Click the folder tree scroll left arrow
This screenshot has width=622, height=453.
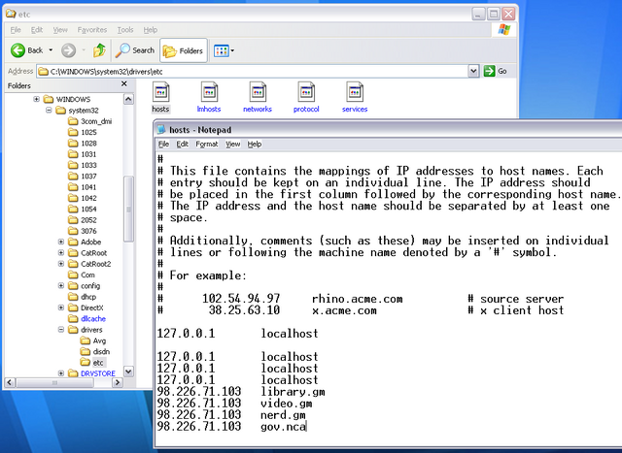pos(10,382)
